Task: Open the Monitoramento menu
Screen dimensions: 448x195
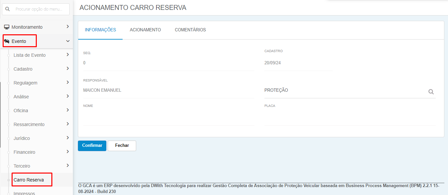Action: click(x=36, y=27)
